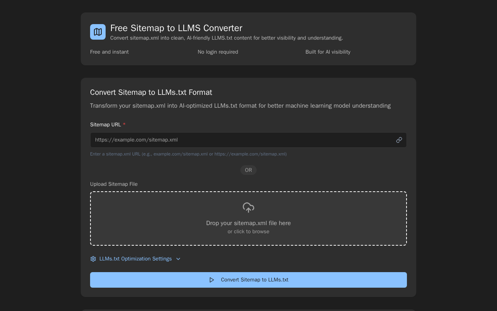Viewport: 497px width, 311px height.
Task: Click the gear icon beside Optimization Settings
Action: 93,259
